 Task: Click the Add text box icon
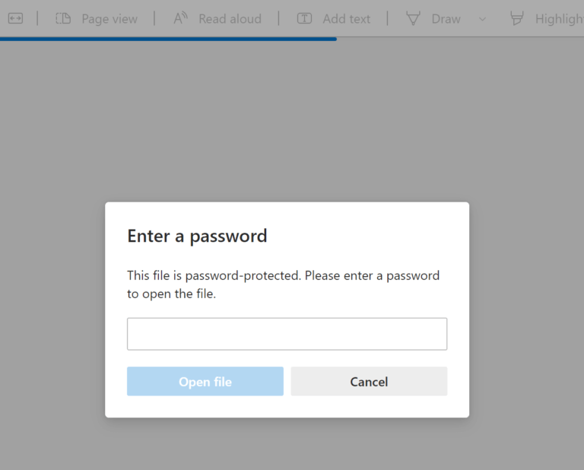point(304,18)
